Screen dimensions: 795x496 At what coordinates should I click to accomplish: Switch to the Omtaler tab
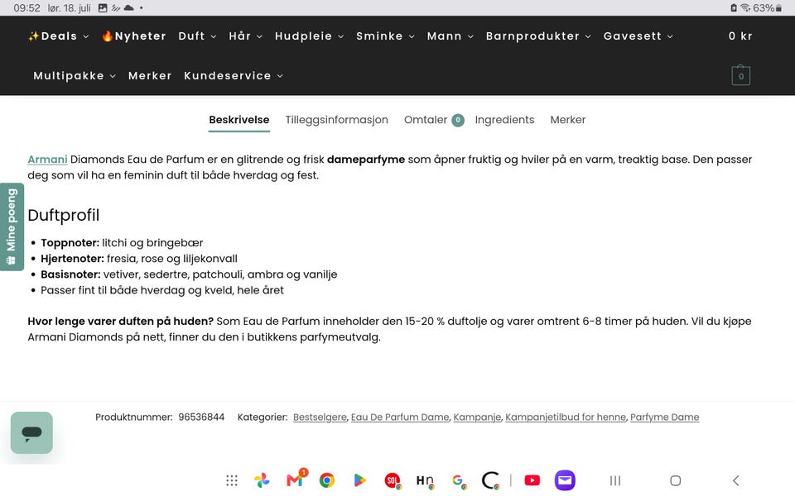[434, 120]
